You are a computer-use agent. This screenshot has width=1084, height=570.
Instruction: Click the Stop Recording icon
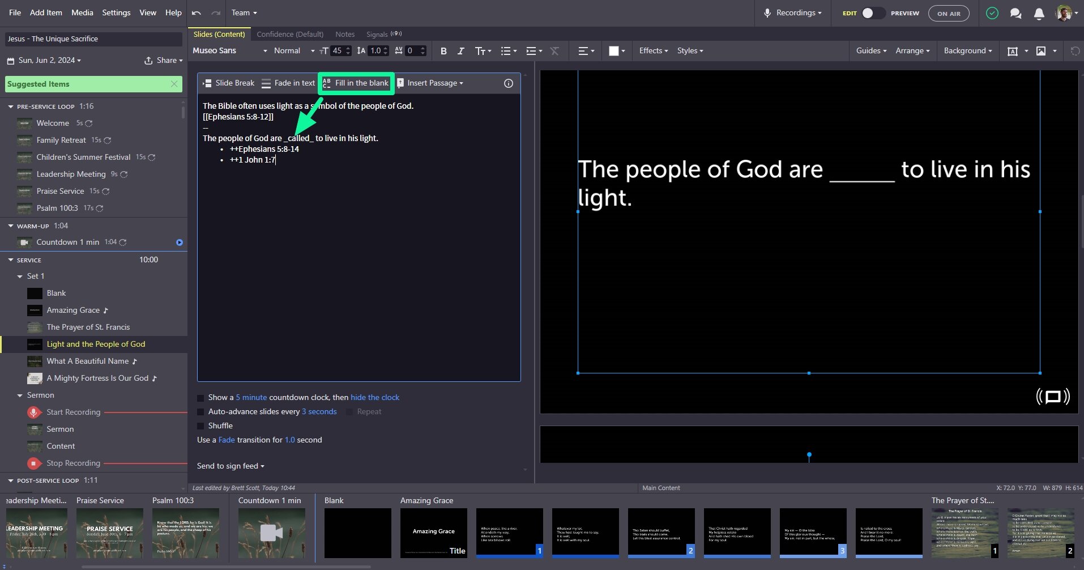pyautogui.click(x=33, y=463)
